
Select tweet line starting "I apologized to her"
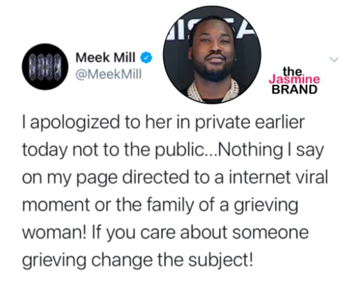163,123
